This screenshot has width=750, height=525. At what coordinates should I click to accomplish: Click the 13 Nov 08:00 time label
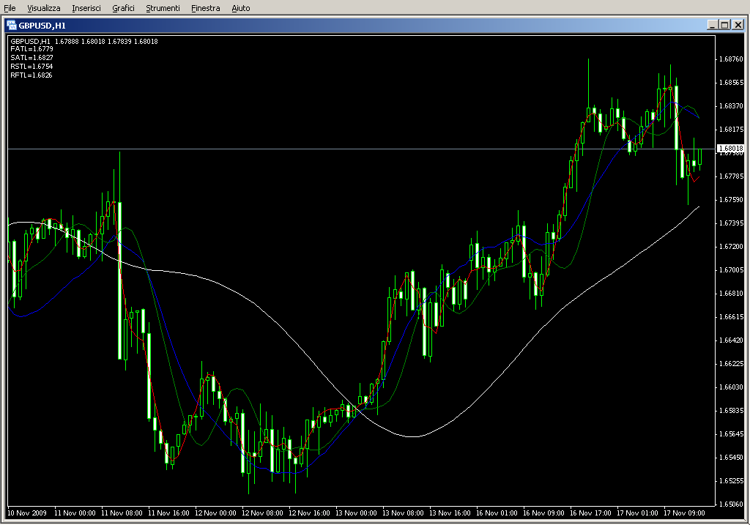click(x=403, y=513)
